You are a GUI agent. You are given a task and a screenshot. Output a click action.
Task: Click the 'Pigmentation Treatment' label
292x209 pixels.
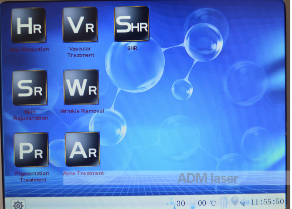coord(32,176)
